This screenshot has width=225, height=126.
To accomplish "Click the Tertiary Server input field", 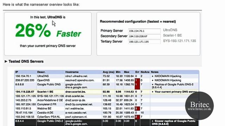I will point(144,42).
